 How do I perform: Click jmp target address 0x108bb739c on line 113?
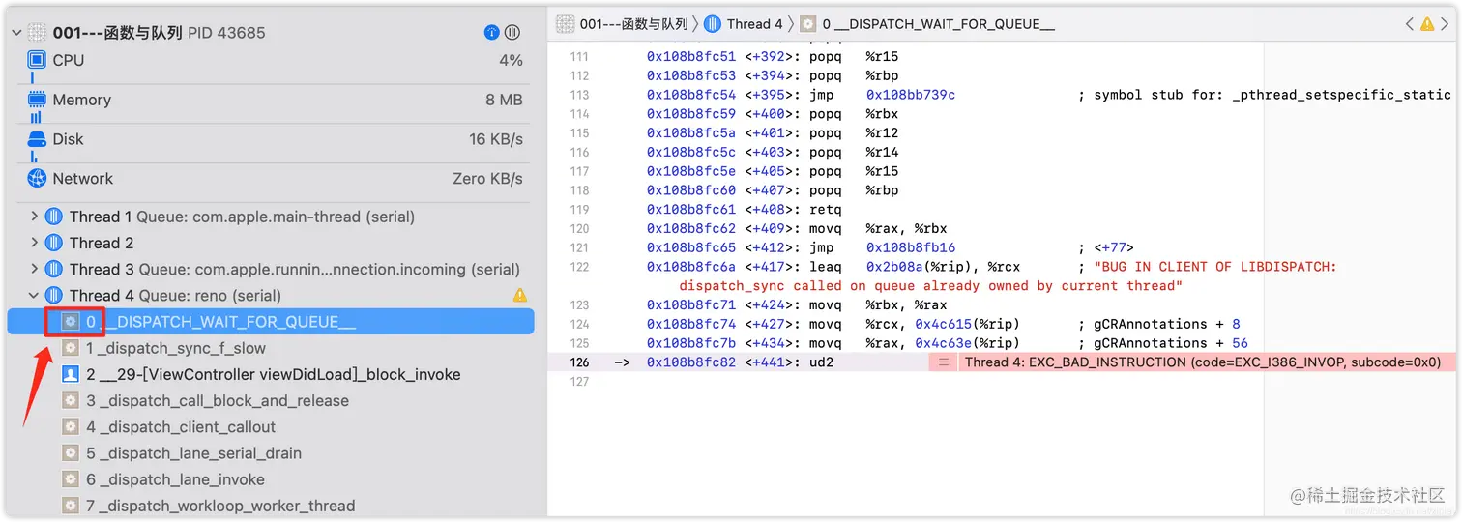coord(910,95)
